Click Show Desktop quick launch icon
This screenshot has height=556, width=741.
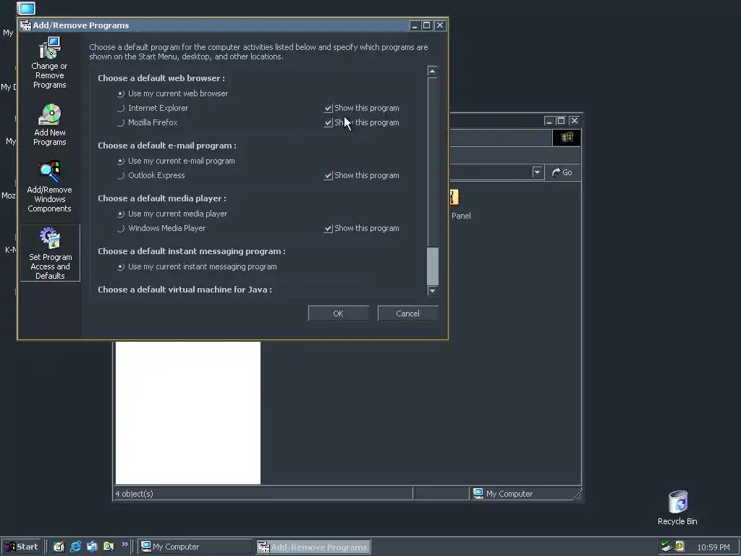59,547
